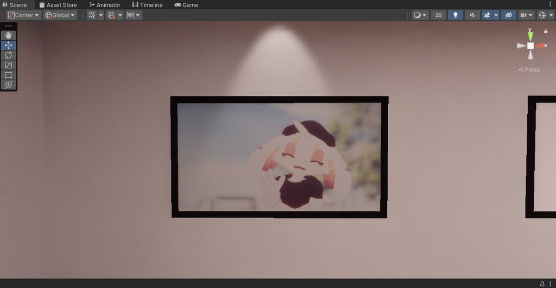Screen dimensions: 556x288
Task: Select the Hand view tool
Action: 9,35
